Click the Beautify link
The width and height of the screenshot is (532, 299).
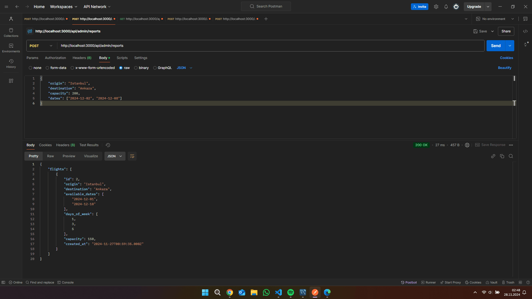pyautogui.click(x=505, y=68)
